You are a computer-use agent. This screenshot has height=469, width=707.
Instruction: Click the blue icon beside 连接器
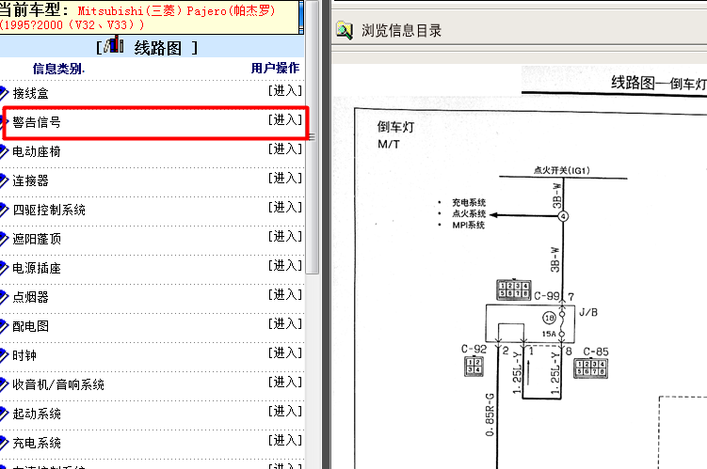pos(4,180)
